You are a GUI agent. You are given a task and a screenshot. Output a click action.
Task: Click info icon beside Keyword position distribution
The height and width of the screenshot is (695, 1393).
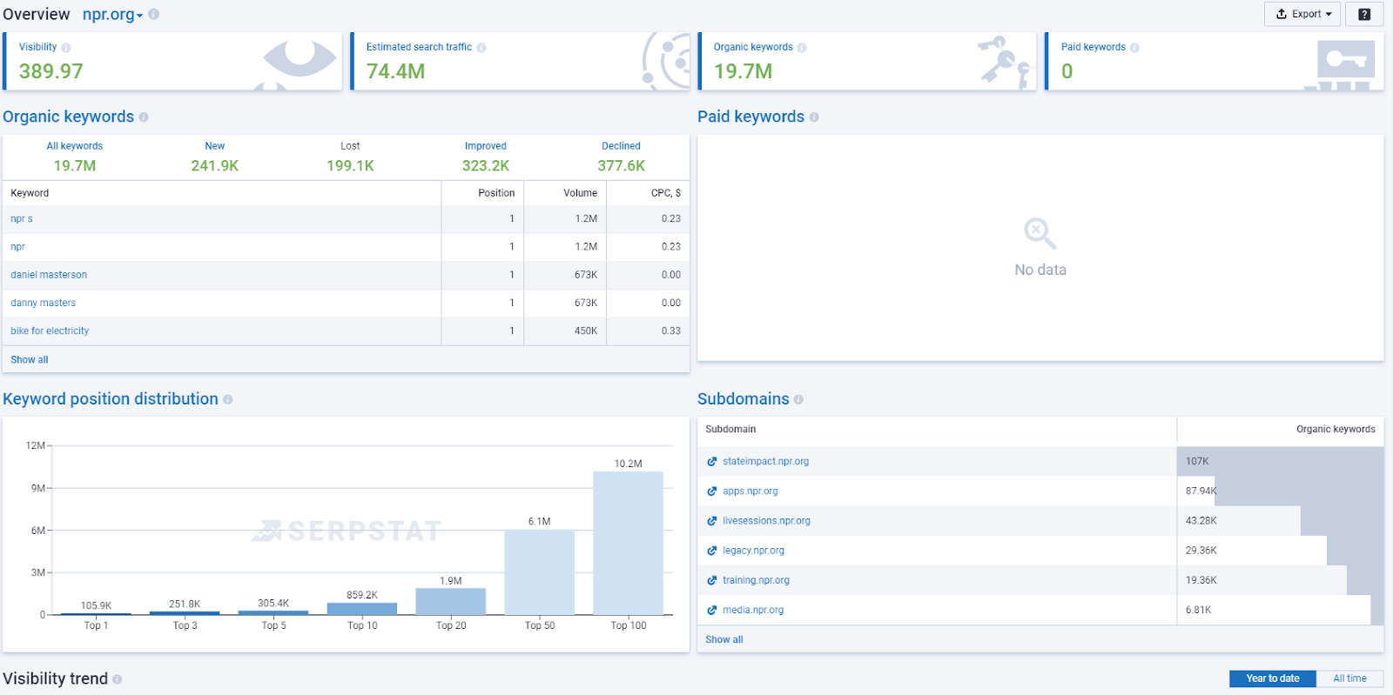point(228,399)
